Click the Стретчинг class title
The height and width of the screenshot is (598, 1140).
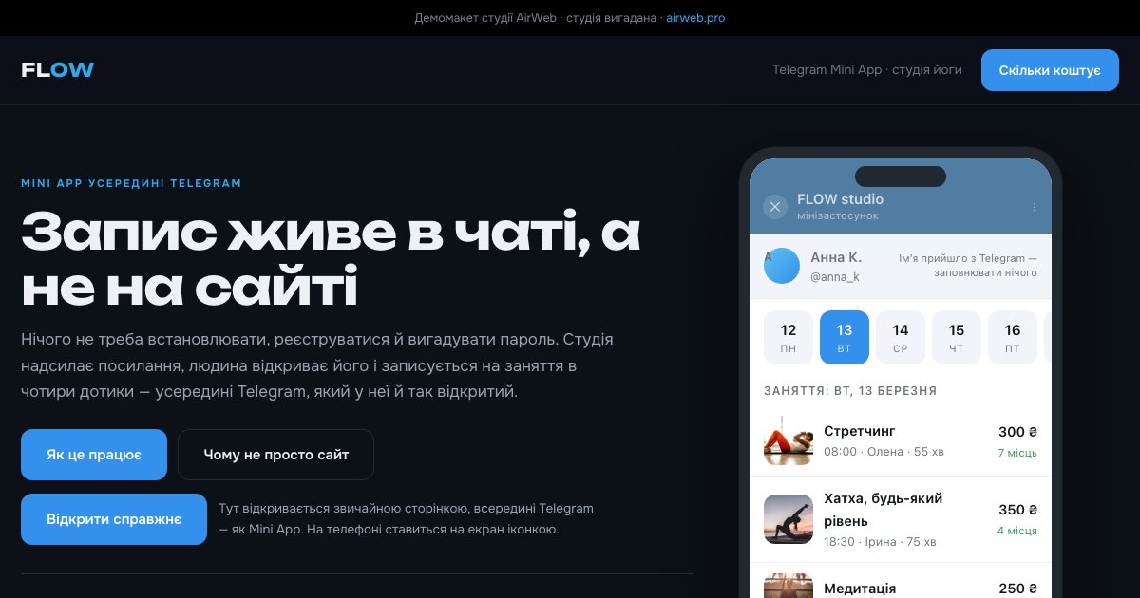860,431
